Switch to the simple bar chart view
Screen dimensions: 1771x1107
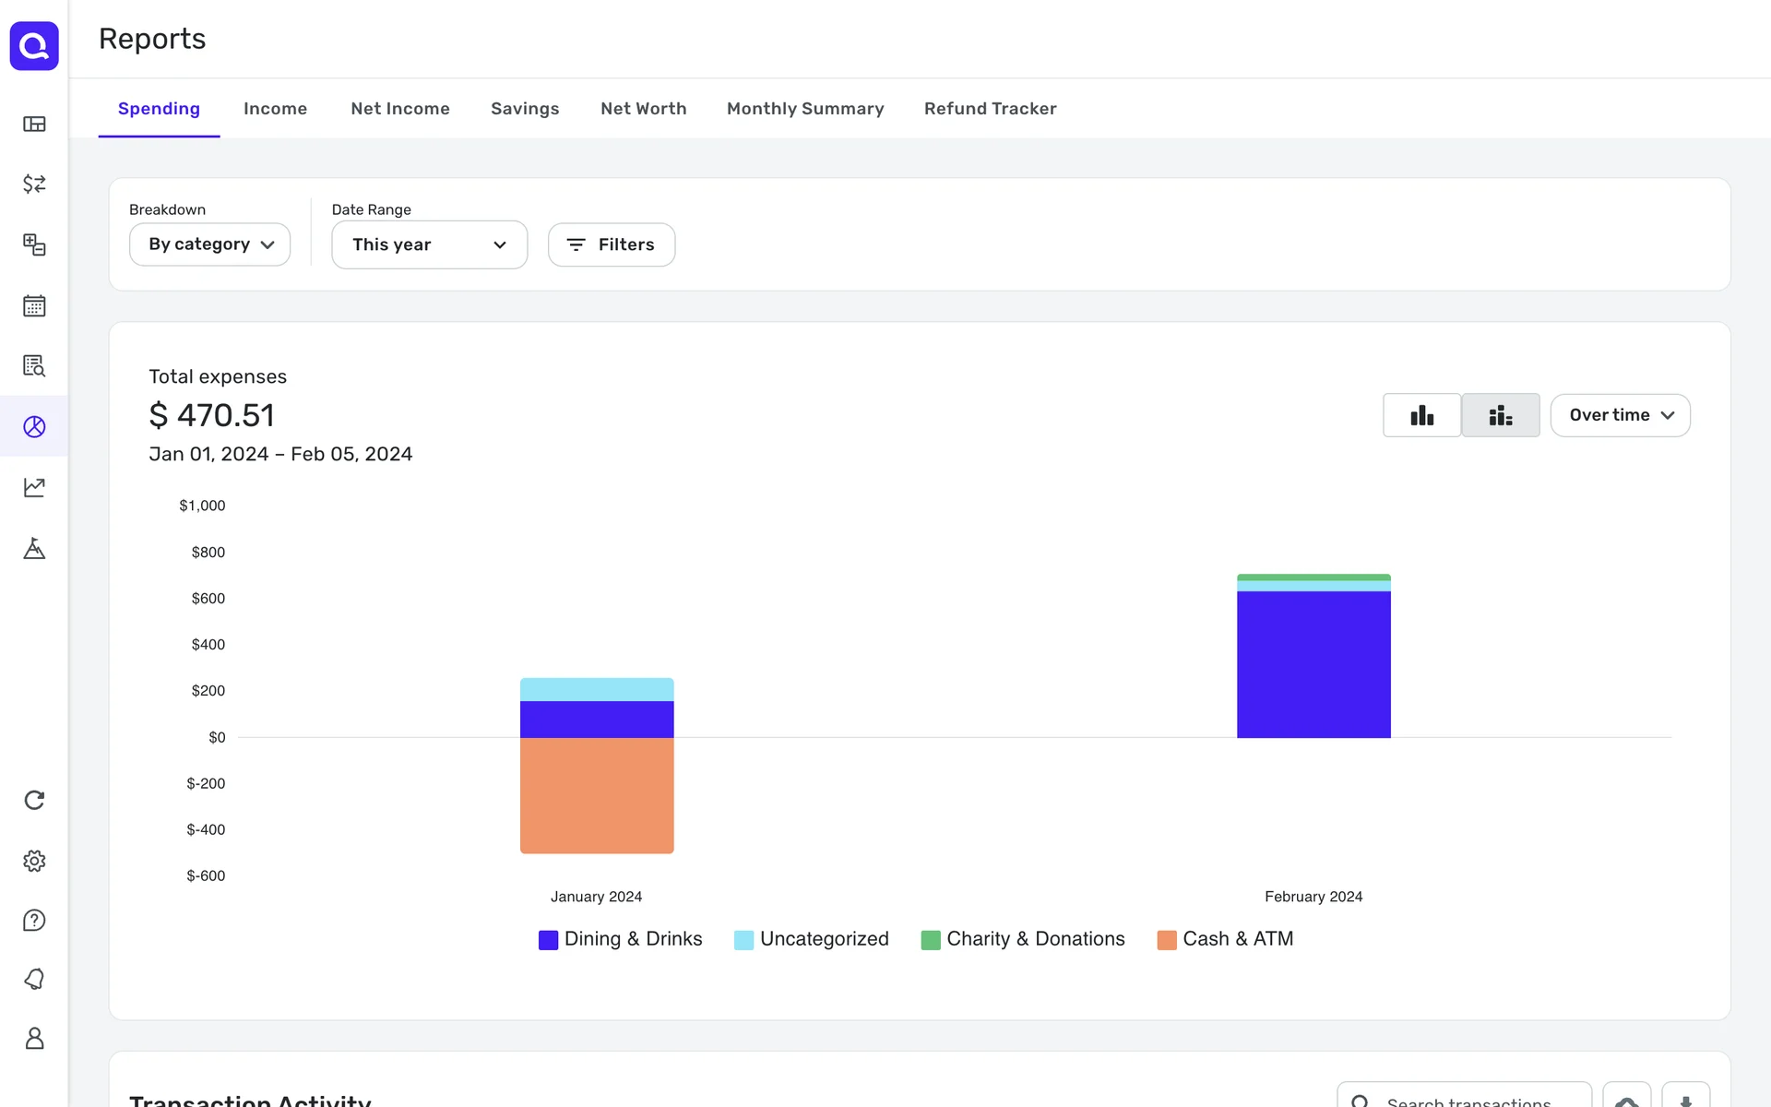tap(1421, 415)
